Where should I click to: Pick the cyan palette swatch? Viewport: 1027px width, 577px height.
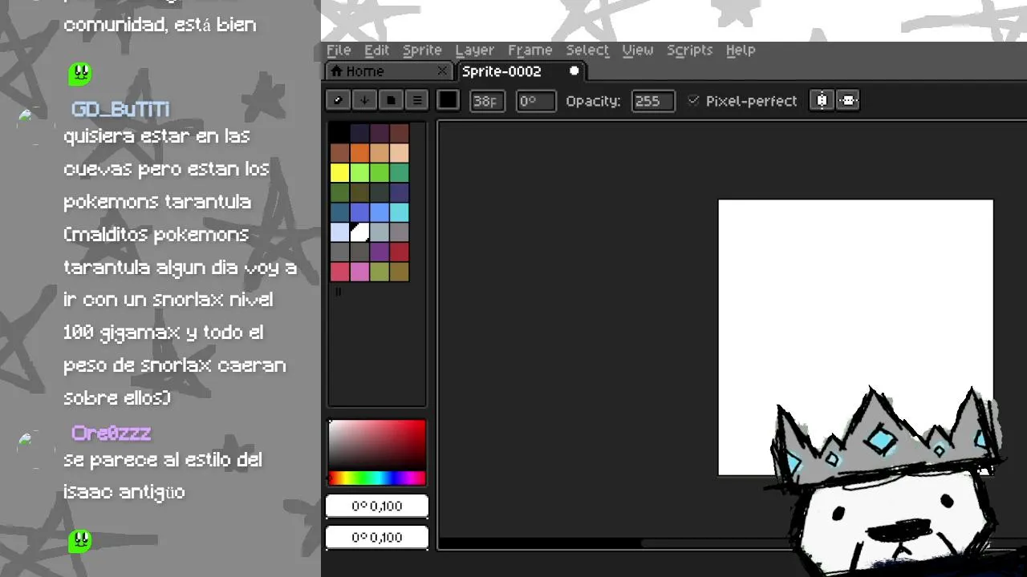[x=400, y=212]
